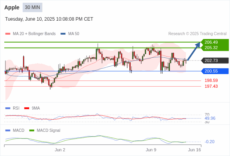Viewport: 230px width, 156px height.
Task: Select the 197.43 support level label
Action: point(211,86)
